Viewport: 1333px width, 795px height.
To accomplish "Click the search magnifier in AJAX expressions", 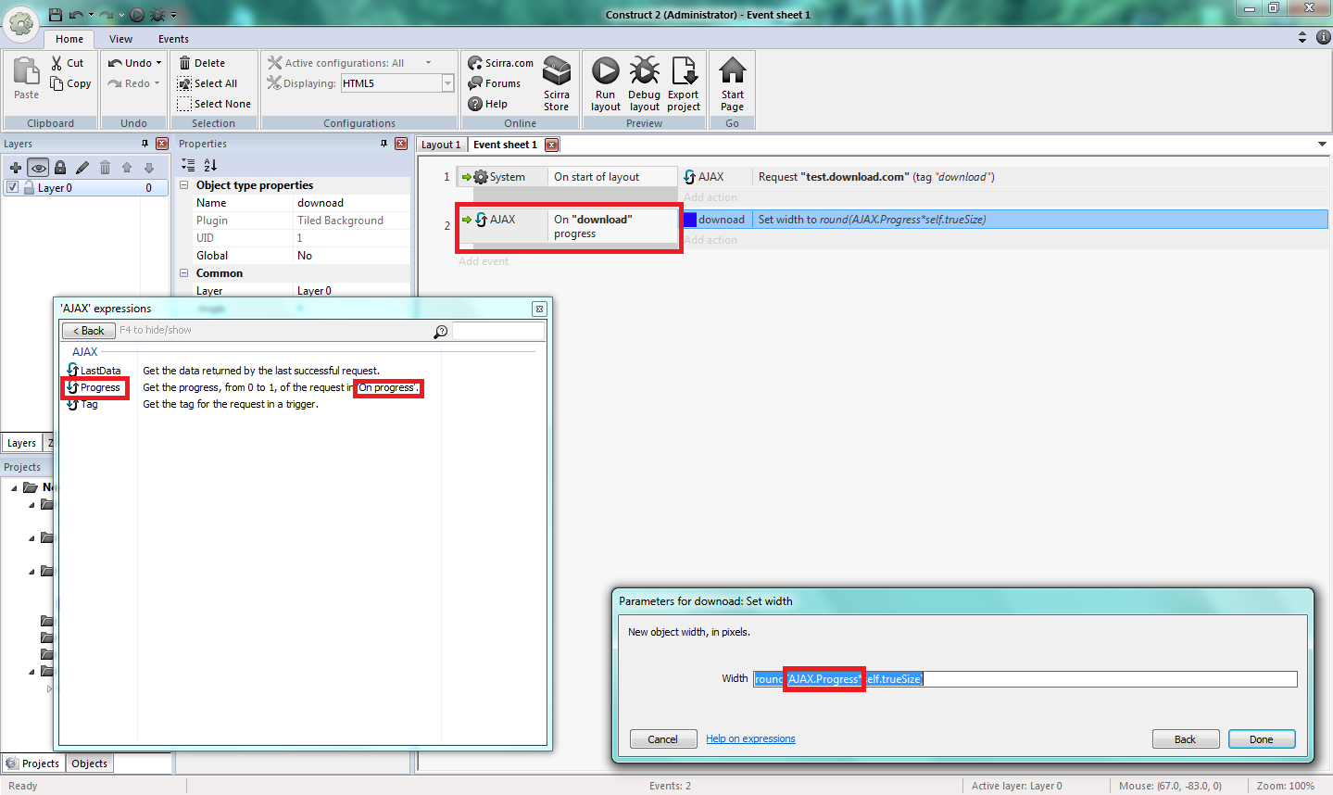I will 441,331.
